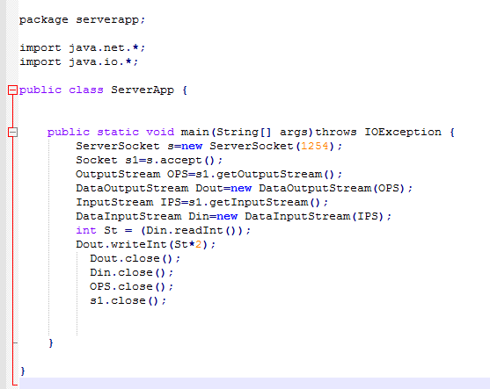Click the 'Din.close();' line

coord(132,272)
